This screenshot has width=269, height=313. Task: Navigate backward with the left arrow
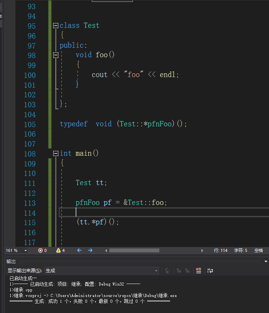[79, 250]
